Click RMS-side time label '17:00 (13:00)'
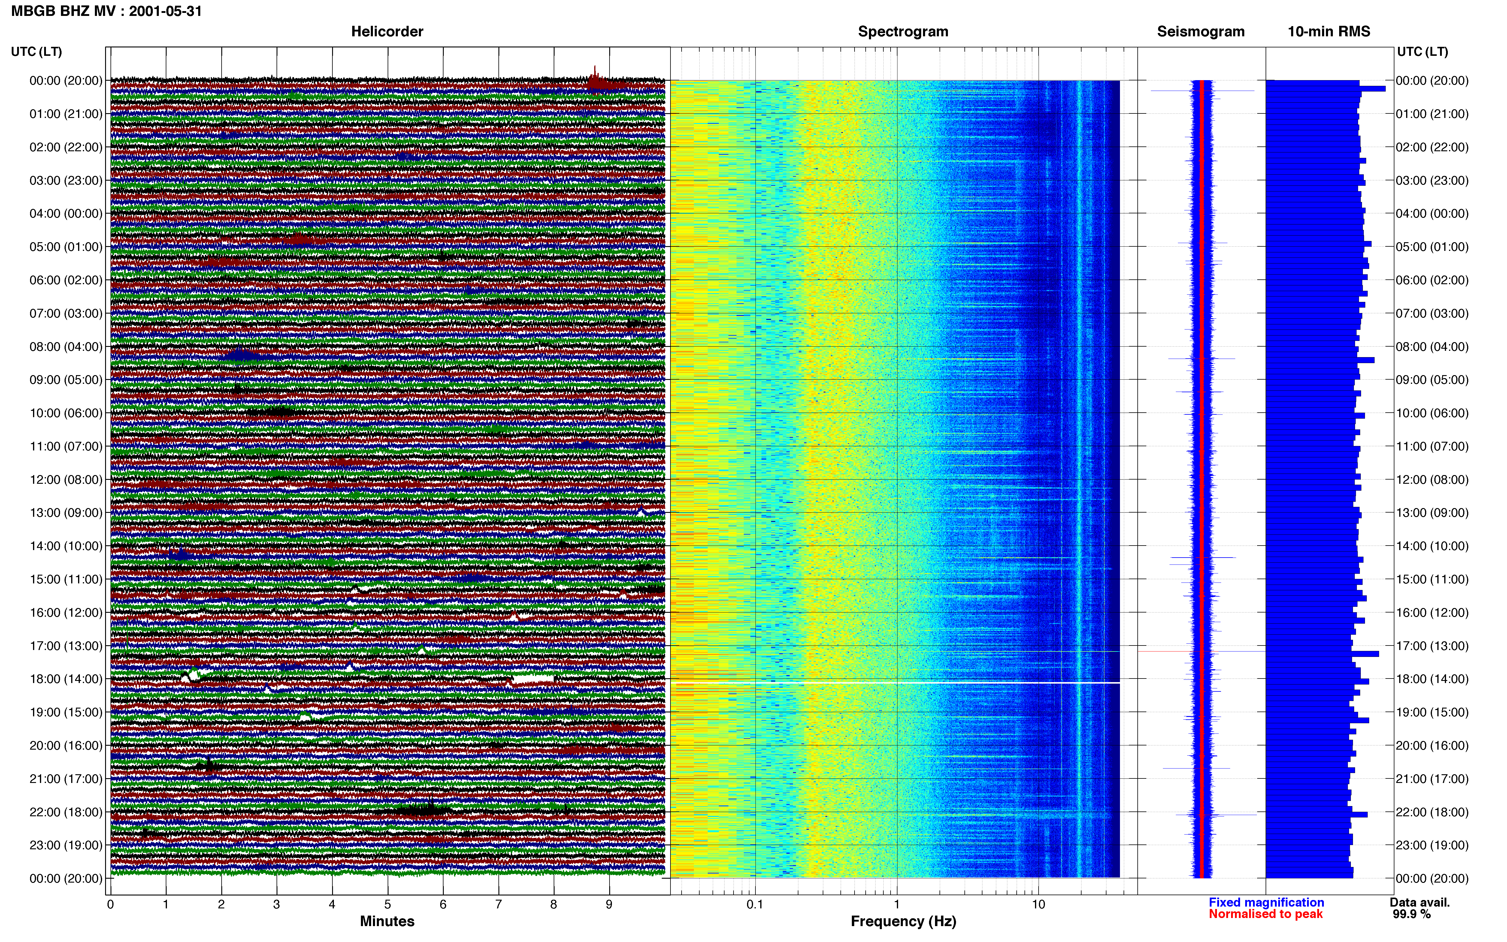The width and height of the screenshot is (1507, 942). point(1432,646)
